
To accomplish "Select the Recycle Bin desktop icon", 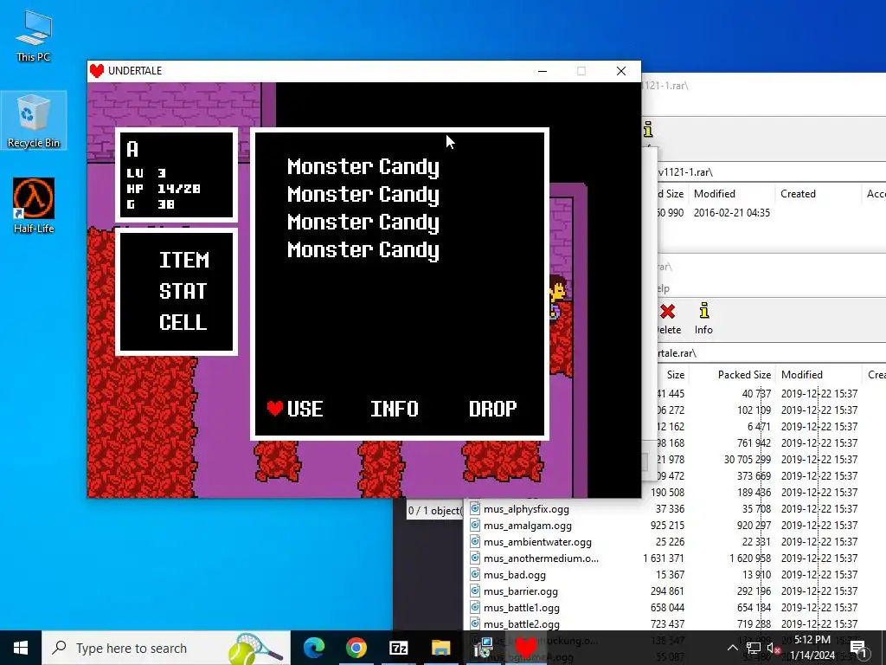I will coord(34,120).
